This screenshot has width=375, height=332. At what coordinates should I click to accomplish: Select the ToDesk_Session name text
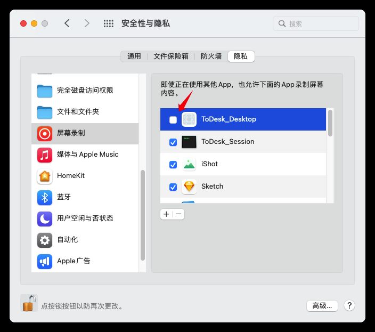[x=227, y=142]
